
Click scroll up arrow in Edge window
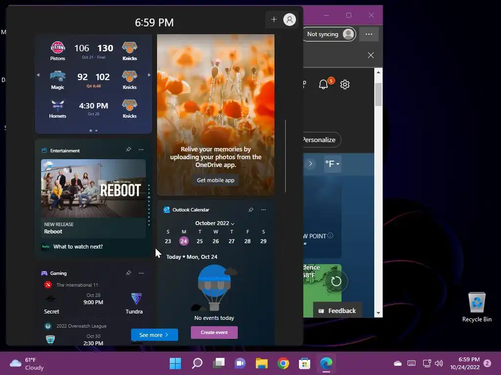(x=378, y=72)
